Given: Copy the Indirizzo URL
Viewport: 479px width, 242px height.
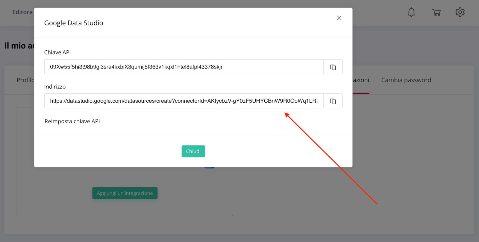Looking at the screenshot, I should click(x=333, y=101).
